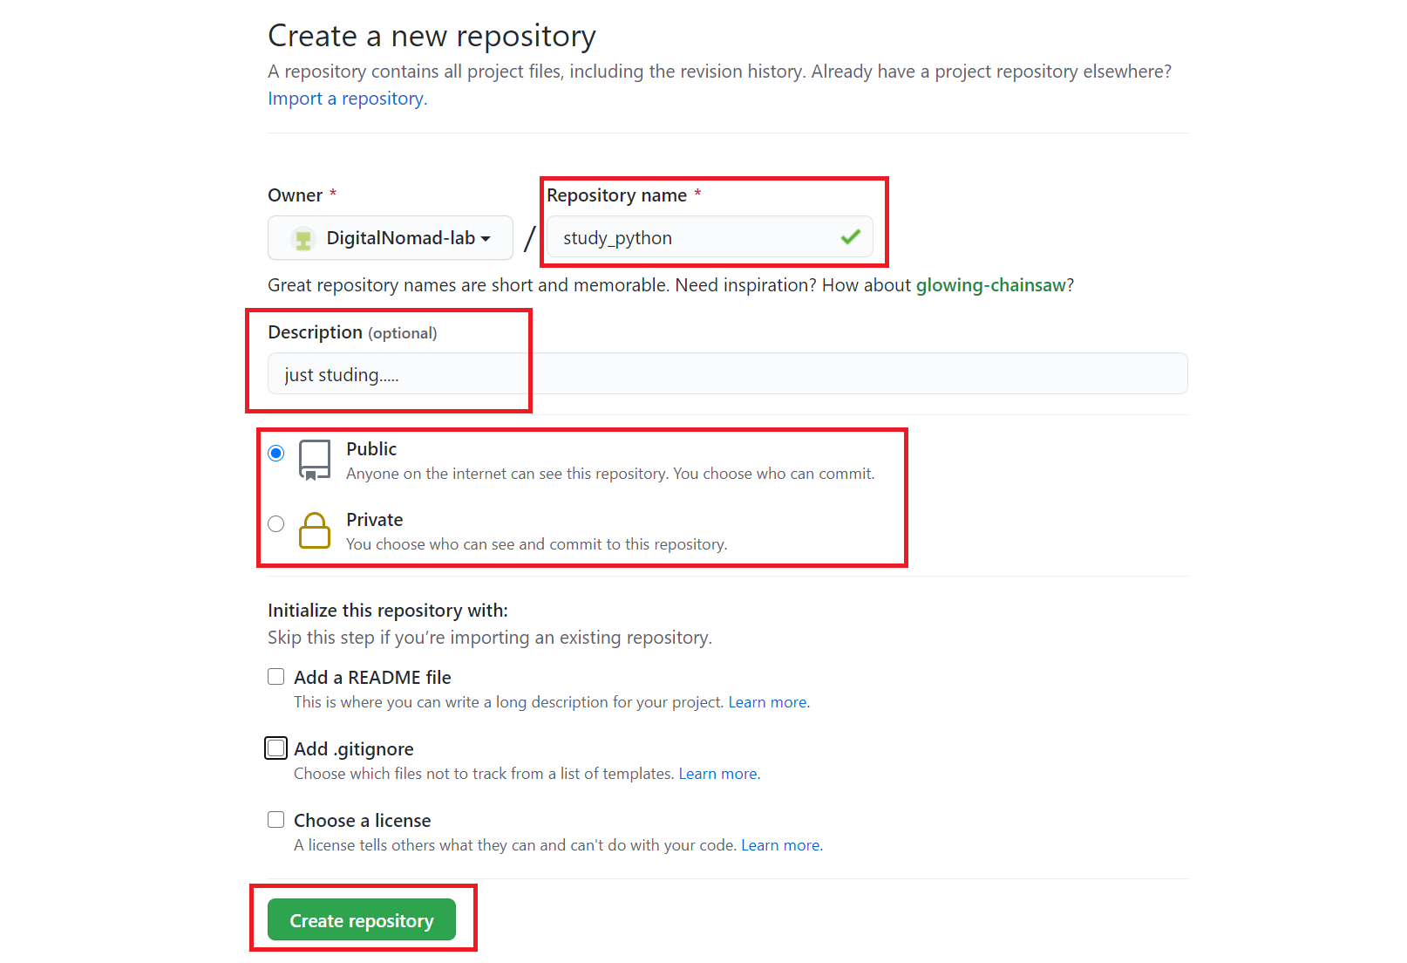Screen dimensions: 1407x963
Task: Open the Owner DigitalNomad-lab dropdown
Action: click(391, 238)
